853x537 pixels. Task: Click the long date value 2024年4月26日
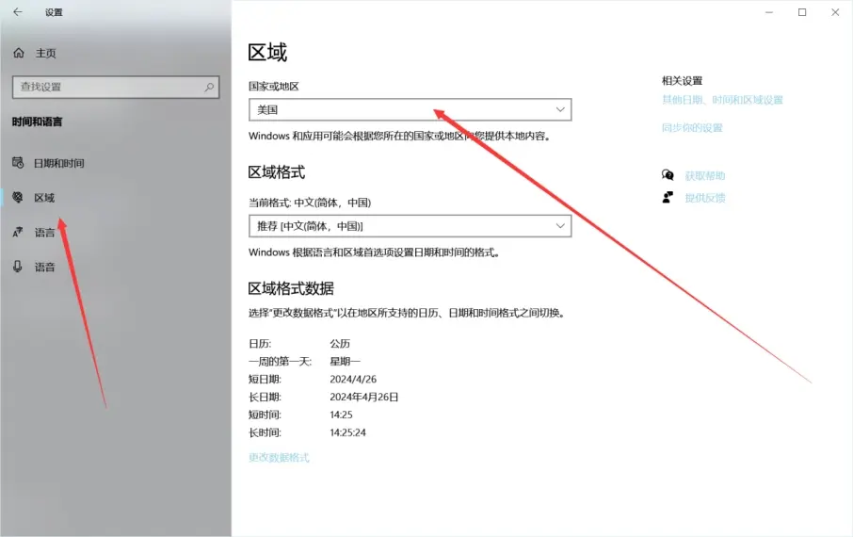tap(364, 397)
